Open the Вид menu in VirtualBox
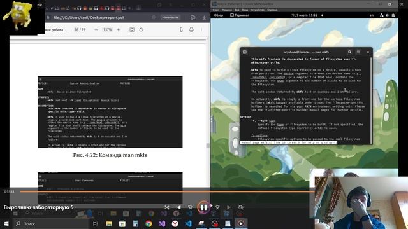The image size is (408, 229). (x=237, y=10)
